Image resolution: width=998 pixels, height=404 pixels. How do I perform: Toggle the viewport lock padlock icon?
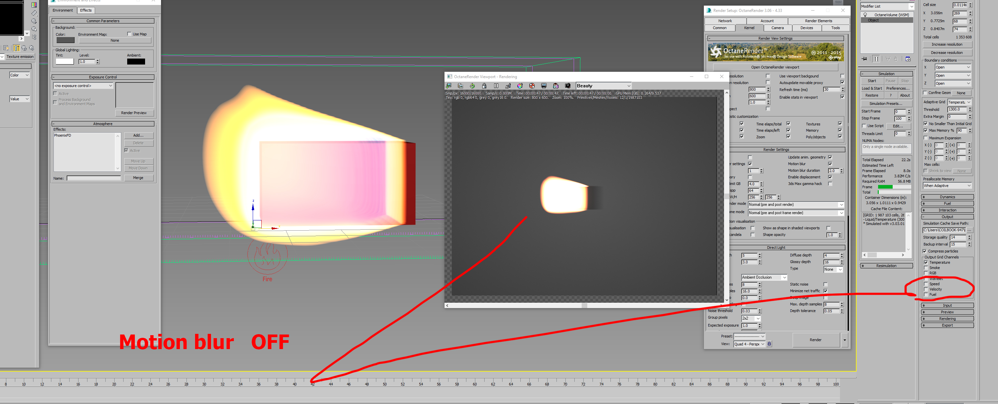click(484, 86)
